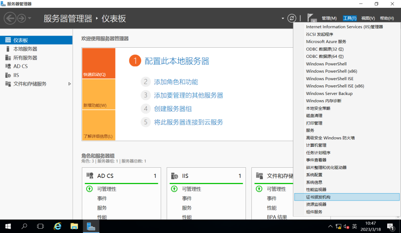Image resolution: width=401 pixels, height=233 pixels.
Task: Open the 管理(M) menu
Action: coord(329,18)
